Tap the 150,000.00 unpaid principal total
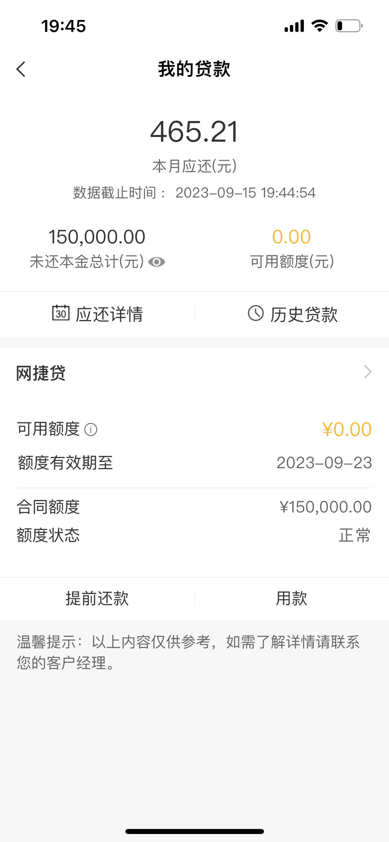Screen dimensions: 389x842 (97, 237)
